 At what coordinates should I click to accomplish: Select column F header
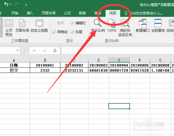point(140,60)
